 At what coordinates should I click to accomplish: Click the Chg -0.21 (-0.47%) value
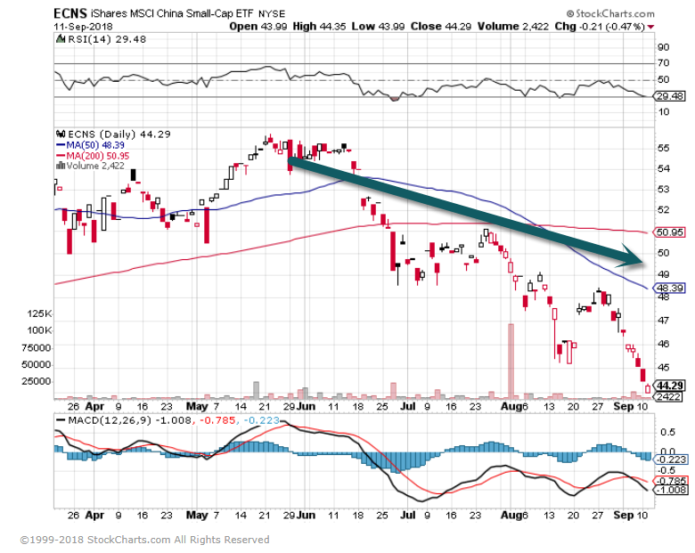click(600, 27)
